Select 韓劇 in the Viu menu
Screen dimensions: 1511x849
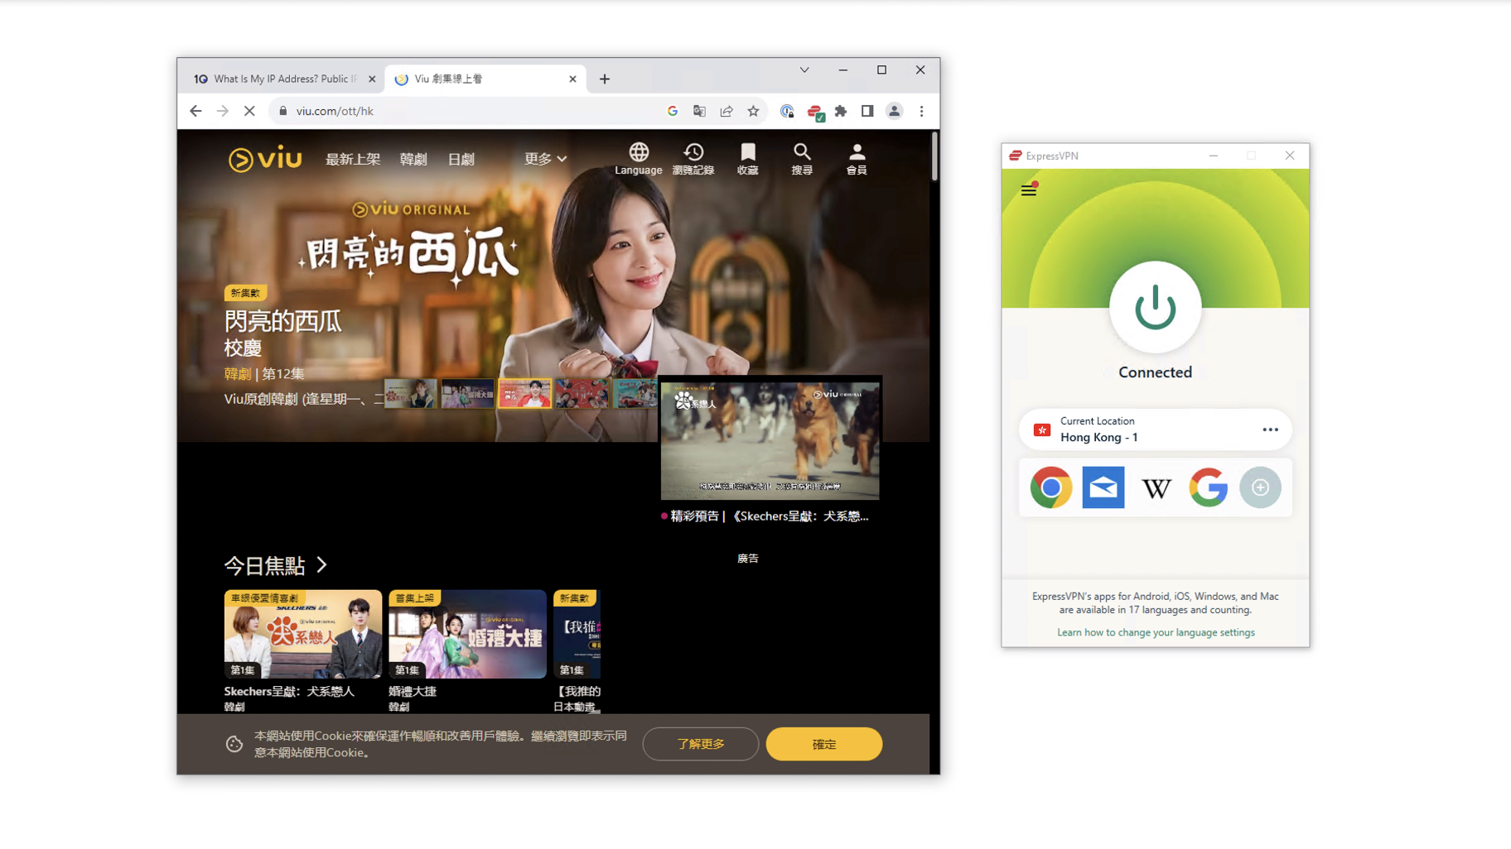click(x=414, y=159)
